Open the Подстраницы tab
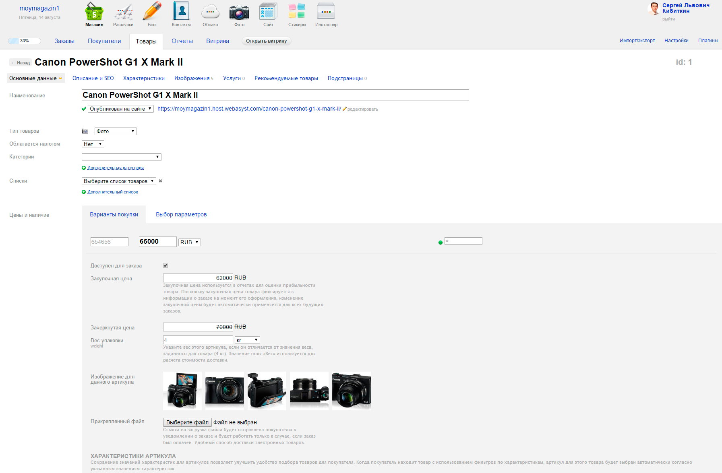The width and height of the screenshot is (722, 473). (x=347, y=78)
